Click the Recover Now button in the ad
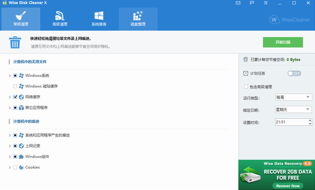The height and width of the screenshot is (190, 315). 288,186
